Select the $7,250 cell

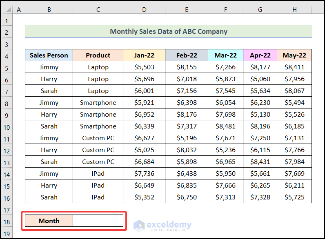260,138
